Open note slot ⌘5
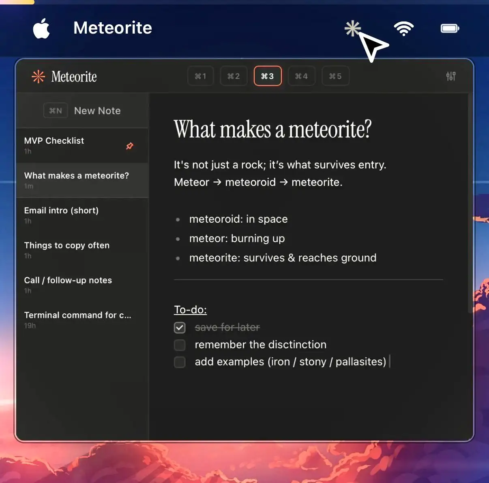 pyautogui.click(x=335, y=76)
